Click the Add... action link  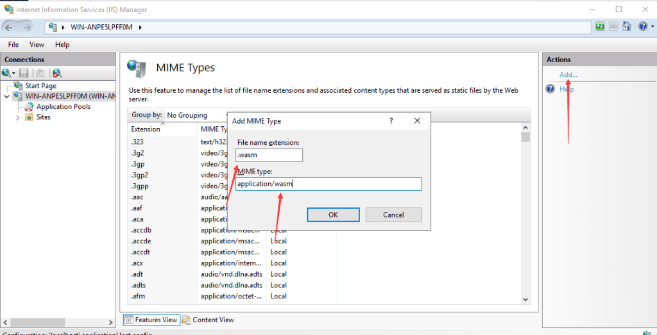coord(568,74)
